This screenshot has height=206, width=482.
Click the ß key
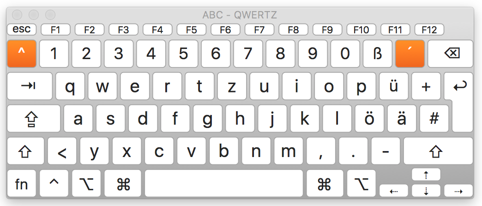[x=378, y=54]
